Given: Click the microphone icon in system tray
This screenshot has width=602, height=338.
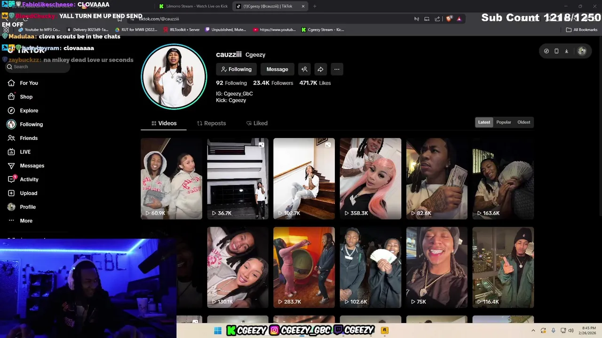Looking at the screenshot, I should 553,331.
